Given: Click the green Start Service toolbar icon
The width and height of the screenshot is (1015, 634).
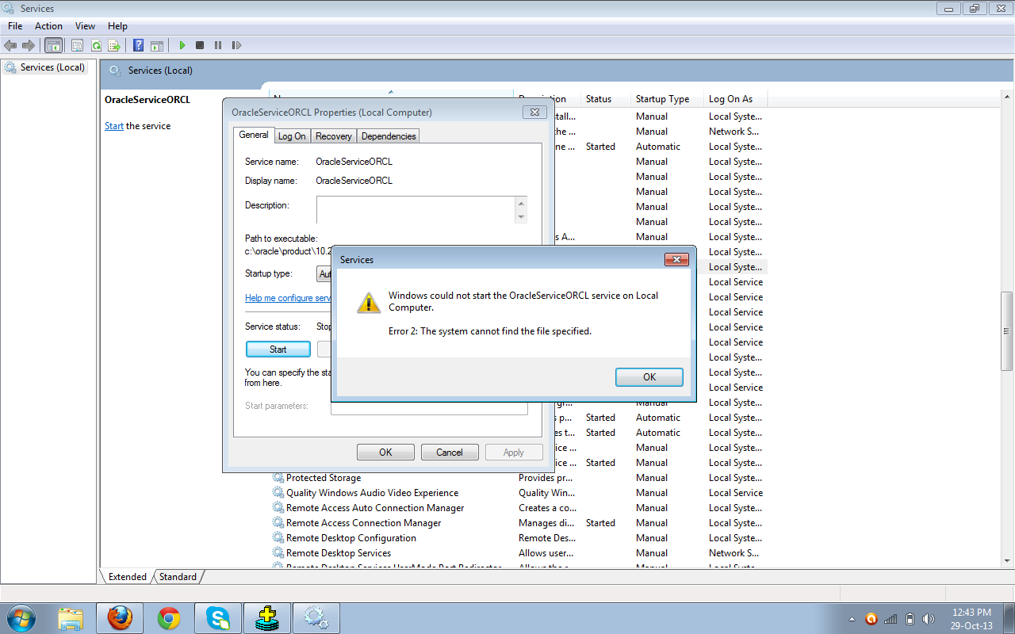Looking at the screenshot, I should pyautogui.click(x=182, y=45).
